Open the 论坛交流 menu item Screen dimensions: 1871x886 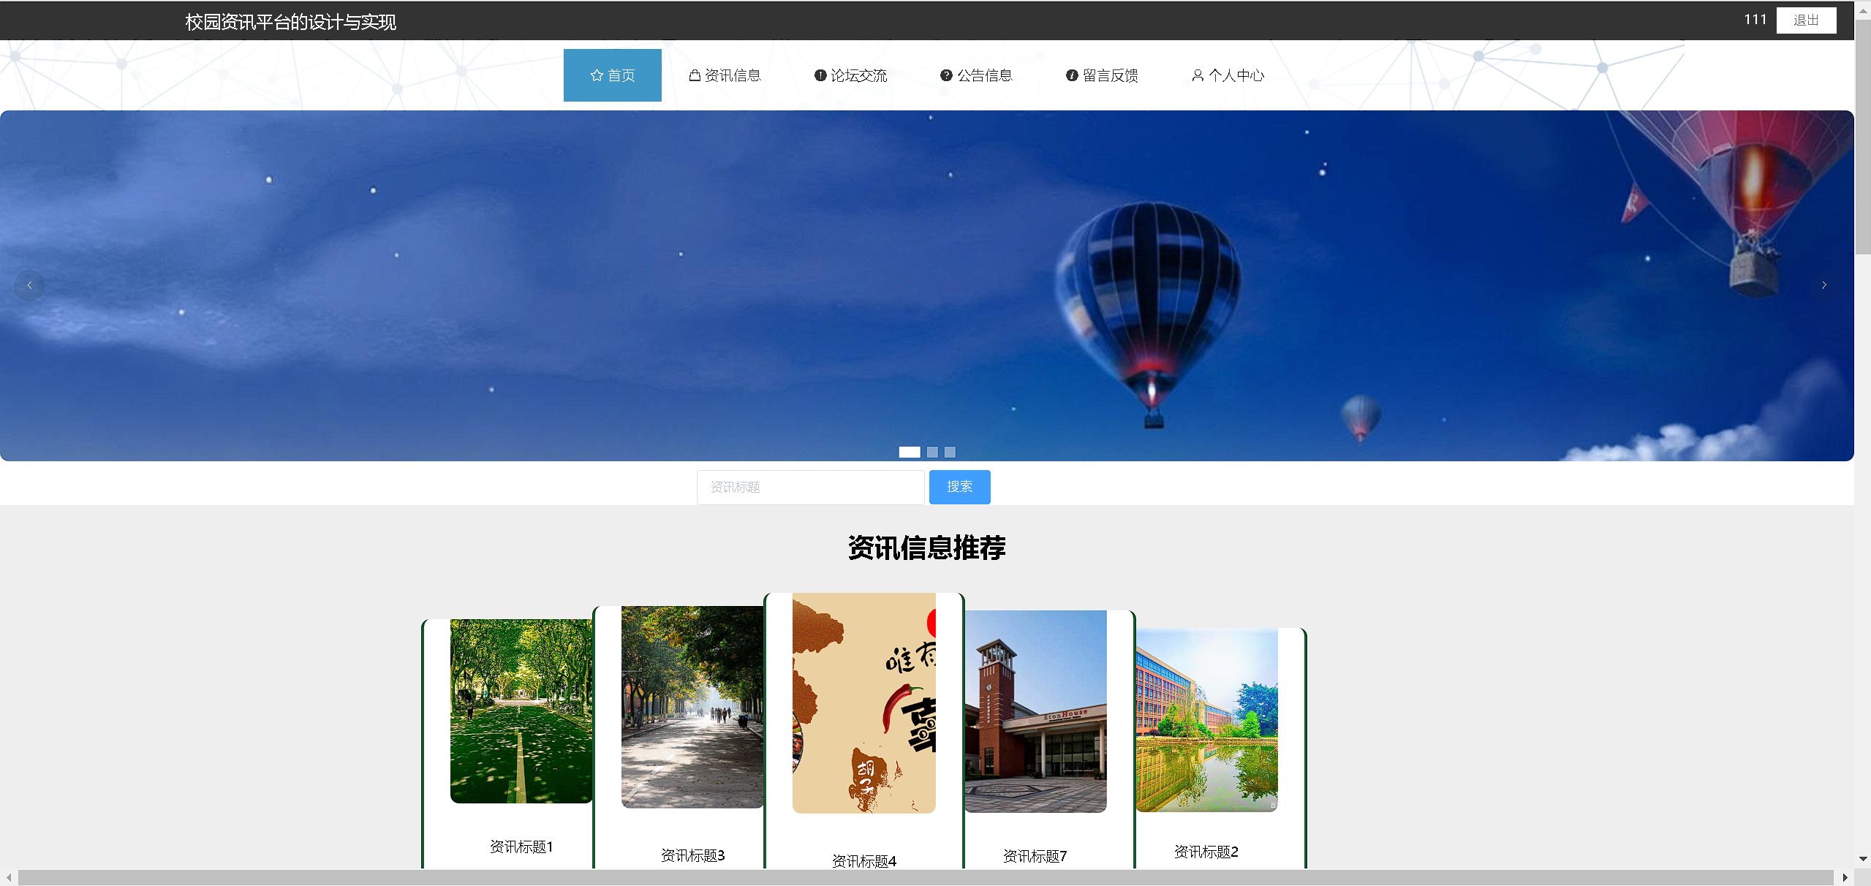click(x=858, y=75)
